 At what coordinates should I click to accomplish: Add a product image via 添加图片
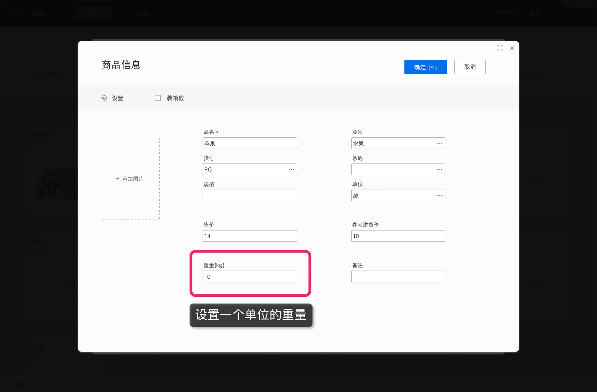[130, 179]
